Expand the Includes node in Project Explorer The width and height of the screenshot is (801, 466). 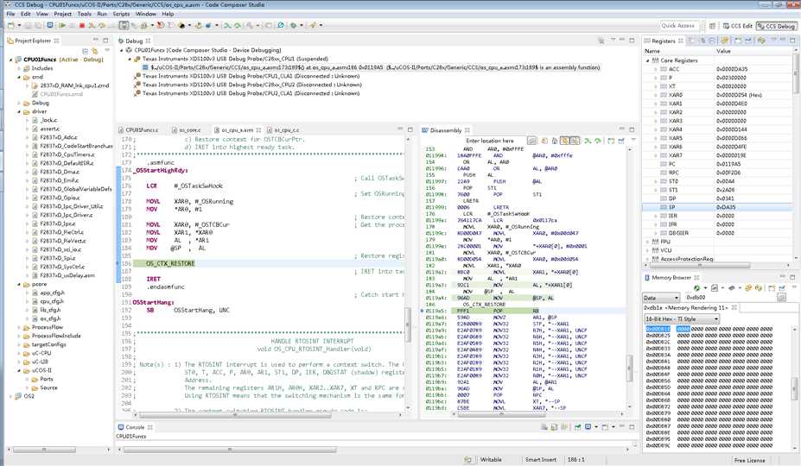pyautogui.click(x=20, y=68)
